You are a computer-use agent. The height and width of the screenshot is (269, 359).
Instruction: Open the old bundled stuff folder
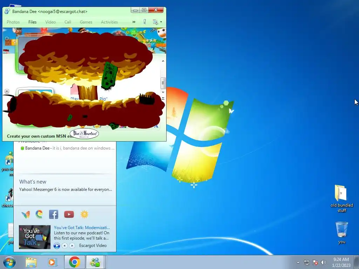click(x=341, y=199)
